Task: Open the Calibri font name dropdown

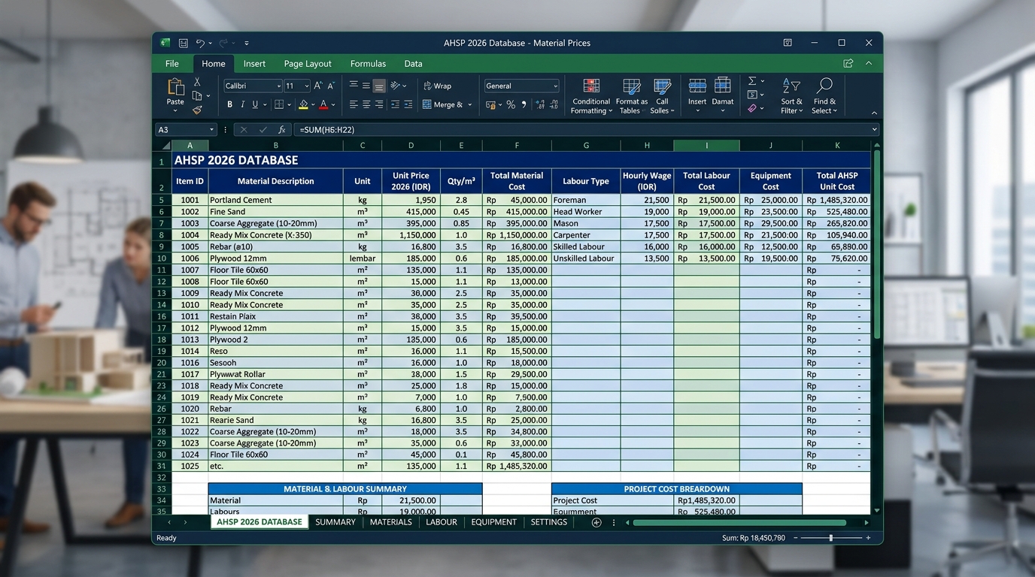Action: pyautogui.click(x=278, y=86)
